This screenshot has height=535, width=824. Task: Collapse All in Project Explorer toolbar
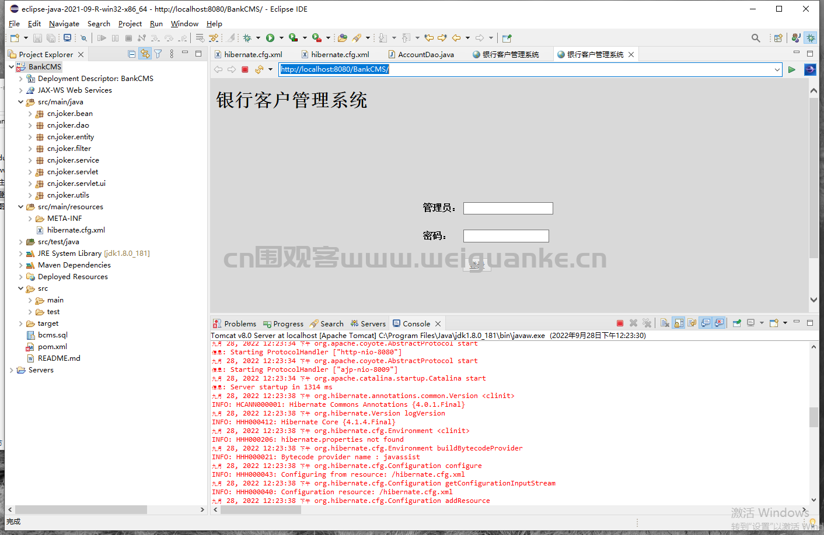point(132,54)
